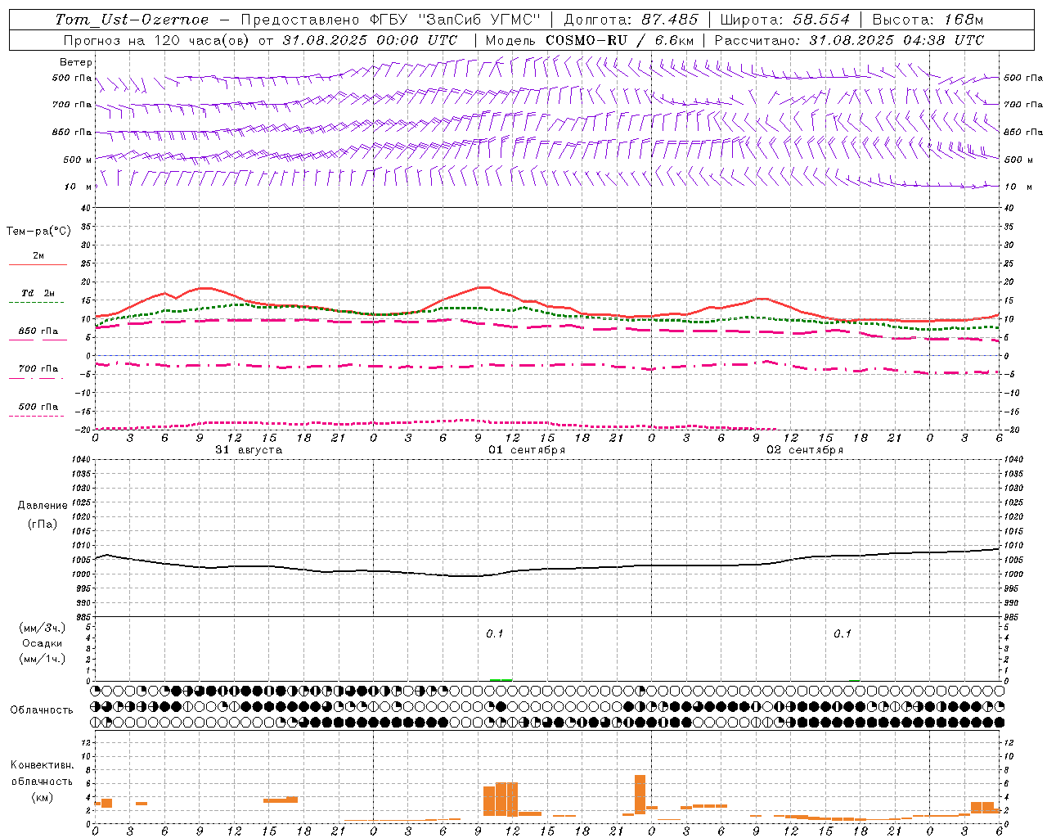Click the 0.1 precipitation value above 02 сентября
The image size is (1047, 838).
click(x=843, y=633)
